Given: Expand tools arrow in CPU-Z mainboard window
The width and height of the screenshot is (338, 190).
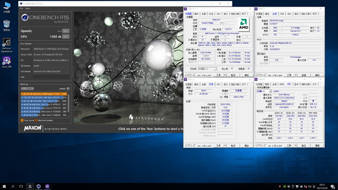Looking at the screenshot, I should (x=296, y=75).
